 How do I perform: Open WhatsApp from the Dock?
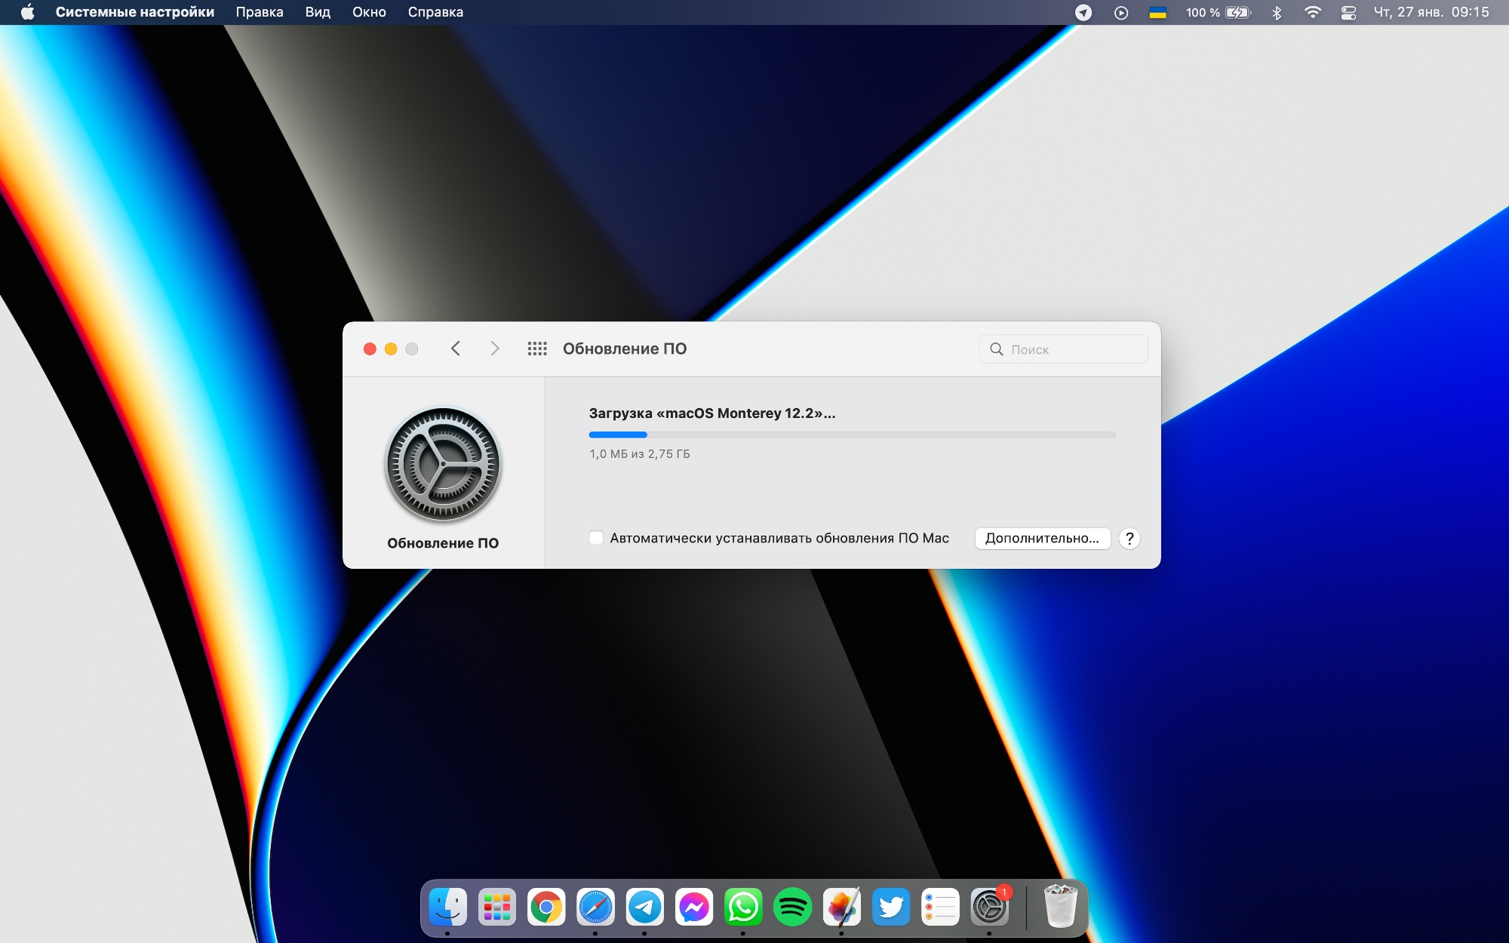[743, 907]
